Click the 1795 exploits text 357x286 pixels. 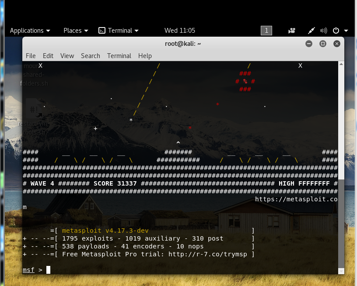click(x=87, y=238)
